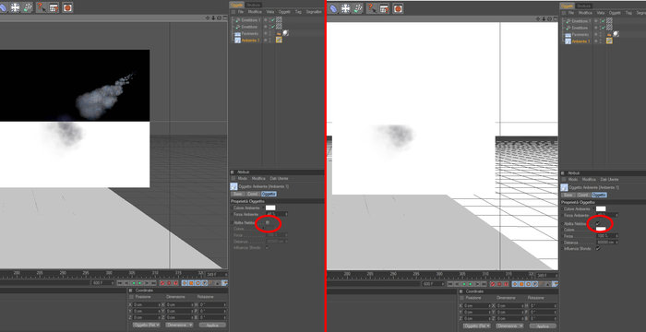Screen dimensions: 646x332
Task: Click the sphere material tag on Pavimento, right screenshot
Action: pos(616,34)
